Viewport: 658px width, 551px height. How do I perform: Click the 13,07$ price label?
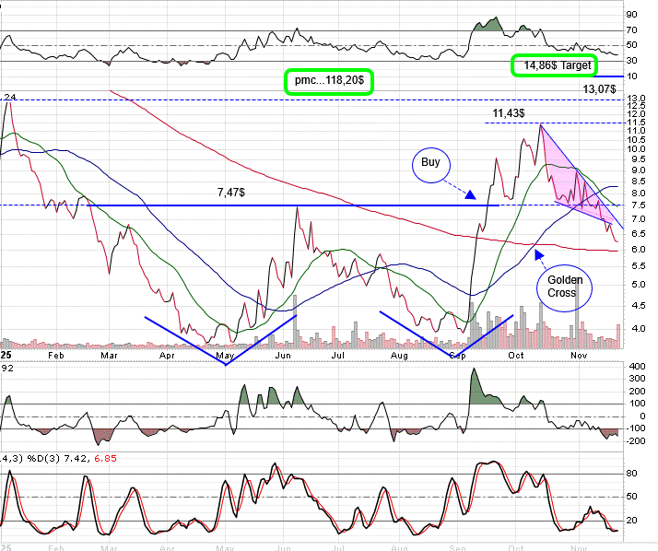602,89
